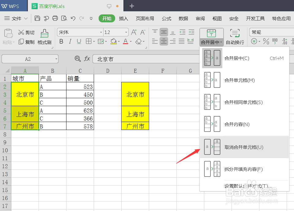Select 合并单元格(M) menu option
The width and height of the screenshot is (294, 211).
(244, 80)
